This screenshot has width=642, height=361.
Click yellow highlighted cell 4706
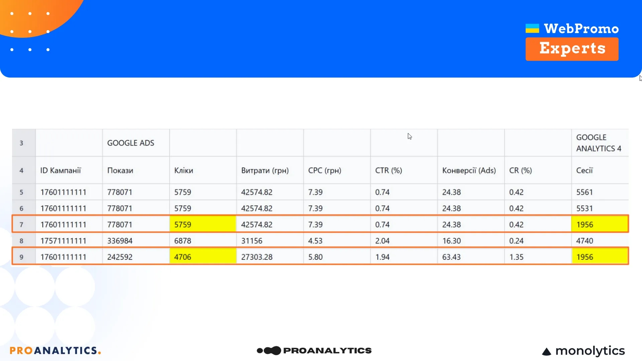pyautogui.click(x=203, y=257)
